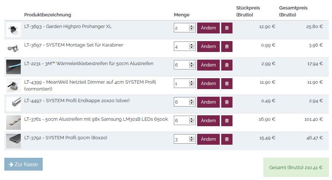Screen dimensions: 332x180
Task: Delete MeanWell Netzteil Dimmer item
Action: 227,84
